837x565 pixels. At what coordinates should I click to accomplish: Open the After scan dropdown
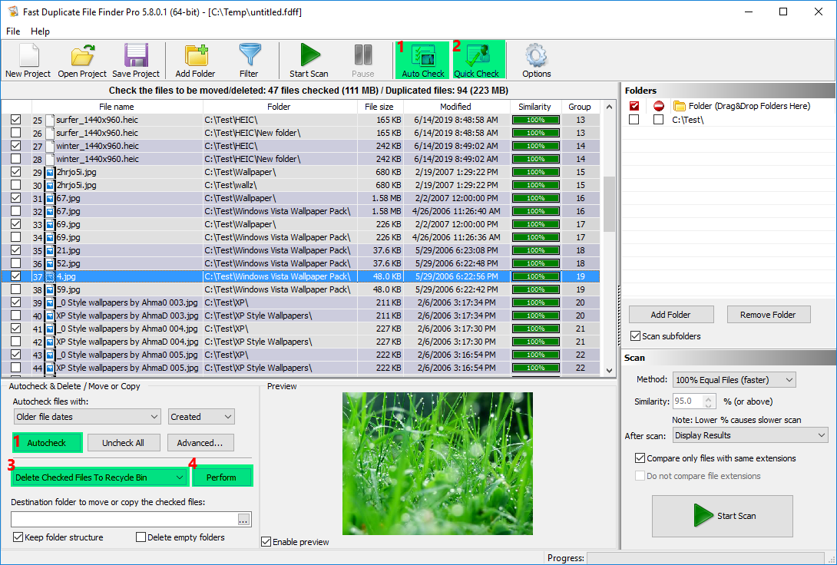pos(749,435)
